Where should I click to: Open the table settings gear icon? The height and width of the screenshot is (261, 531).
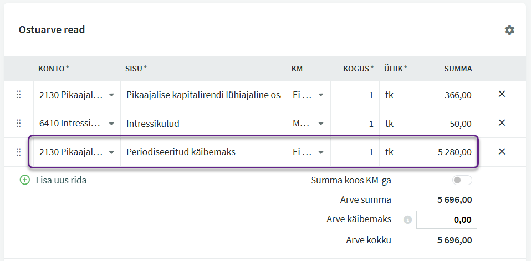tap(509, 30)
